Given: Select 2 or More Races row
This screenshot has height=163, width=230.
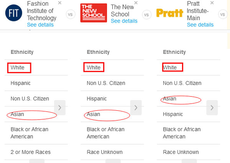Looking at the screenshot, I should (36, 152).
